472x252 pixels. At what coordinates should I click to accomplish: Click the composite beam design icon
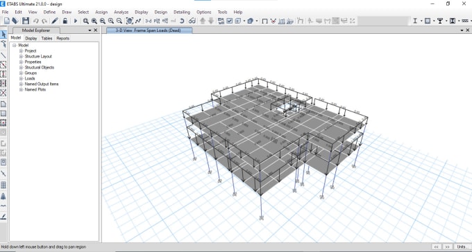pos(440,21)
